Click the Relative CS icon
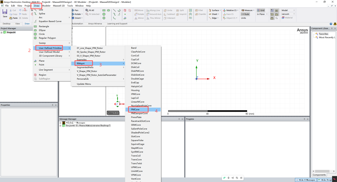 [x=224, y=10]
